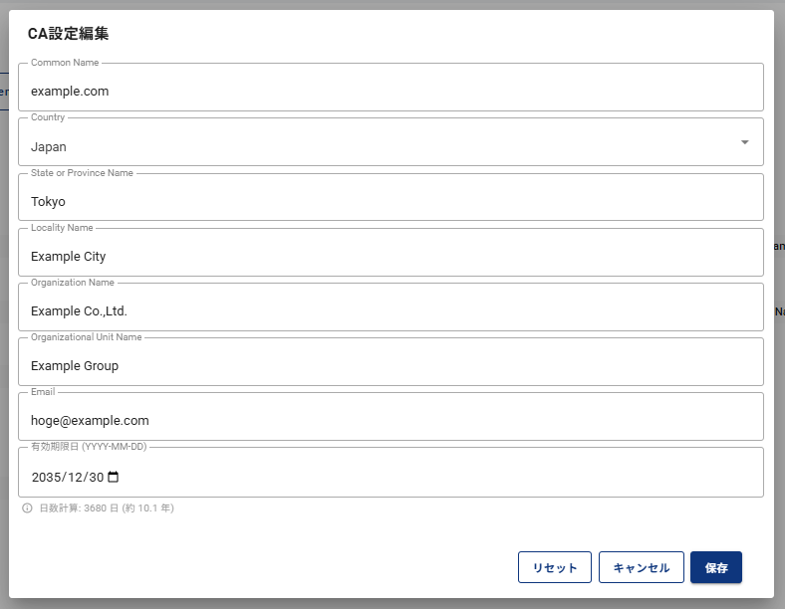This screenshot has width=785, height=609.
Task: Click the info icon beside 日数計算
Action: (27, 508)
